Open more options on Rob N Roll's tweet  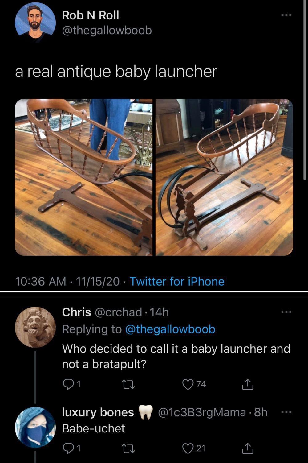click(x=286, y=15)
